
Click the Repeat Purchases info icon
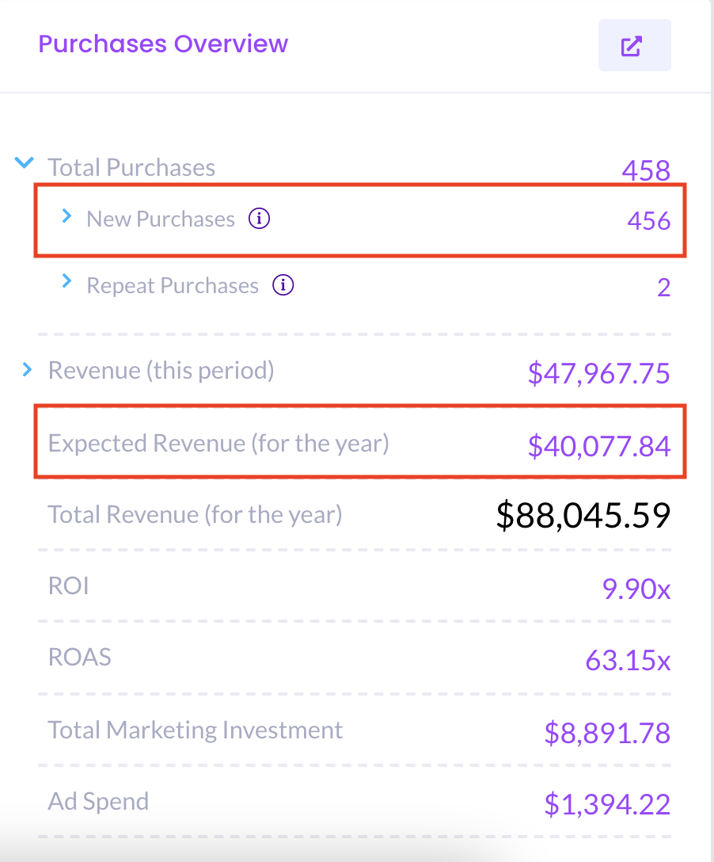pyautogui.click(x=283, y=285)
